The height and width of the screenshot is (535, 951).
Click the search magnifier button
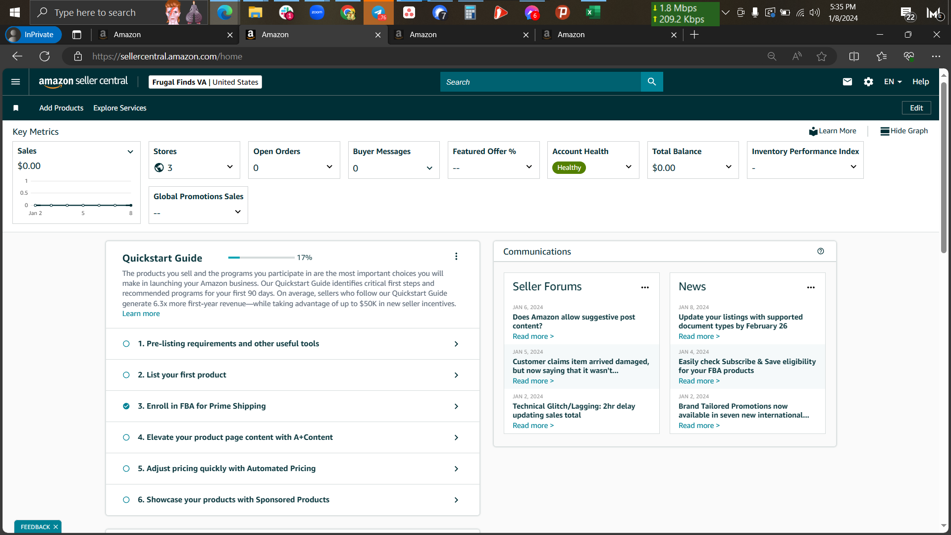652,82
